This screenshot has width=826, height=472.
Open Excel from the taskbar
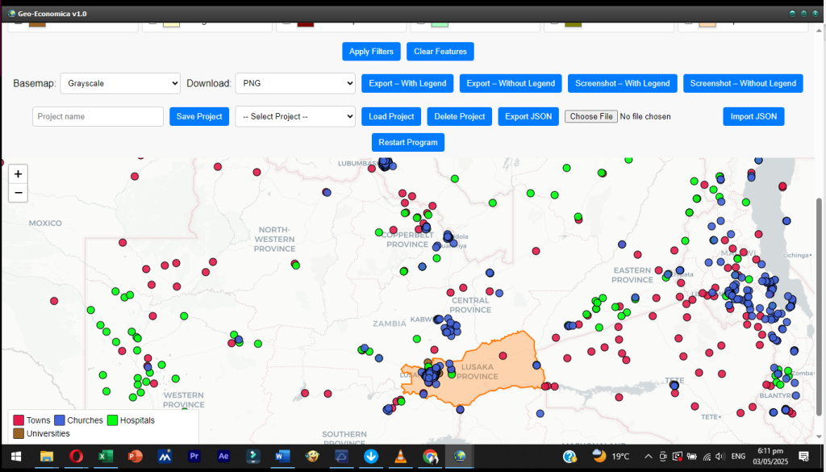point(105,457)
